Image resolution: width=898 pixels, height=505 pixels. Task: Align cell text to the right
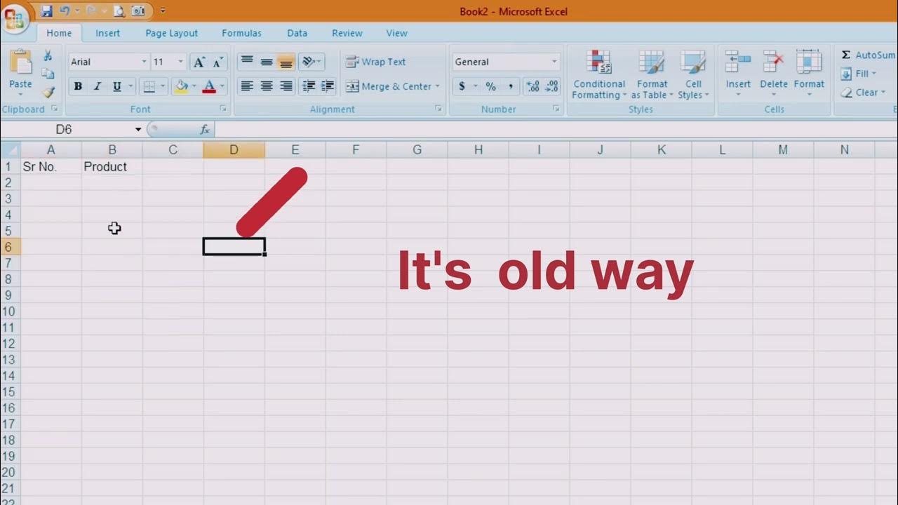[x=286, y=86]
